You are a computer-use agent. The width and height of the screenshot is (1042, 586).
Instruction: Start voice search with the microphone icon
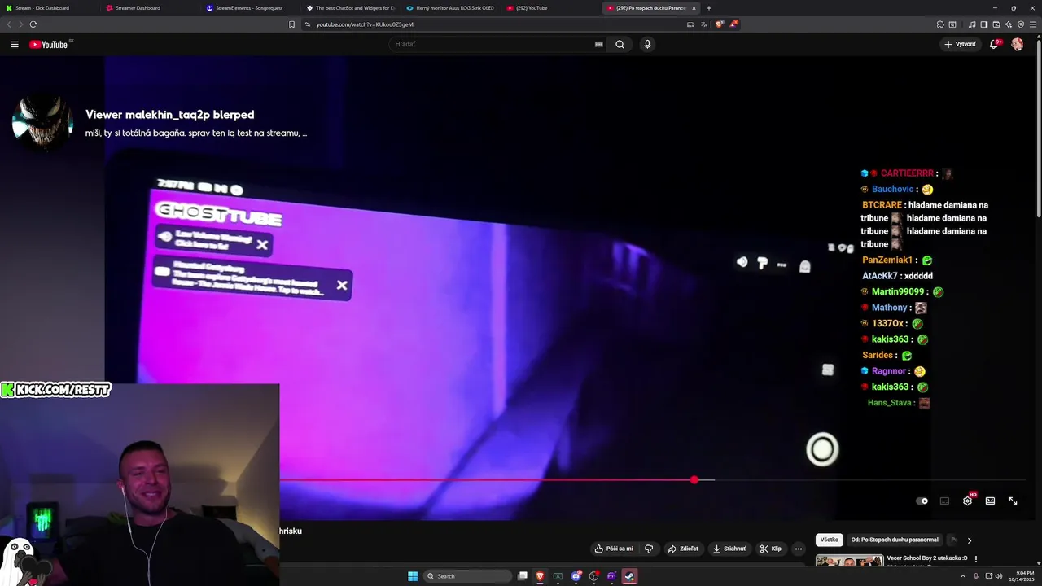(x=647, y=44)
